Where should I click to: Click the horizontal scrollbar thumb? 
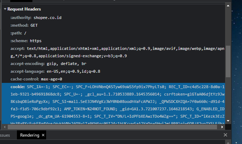112,127
